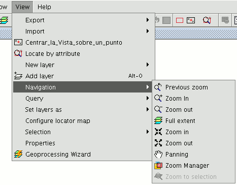Click Previous zoom in Navigation submenu
Viewport: 237px width, 185px height.
pyautogui.click(x=193, y=87)
